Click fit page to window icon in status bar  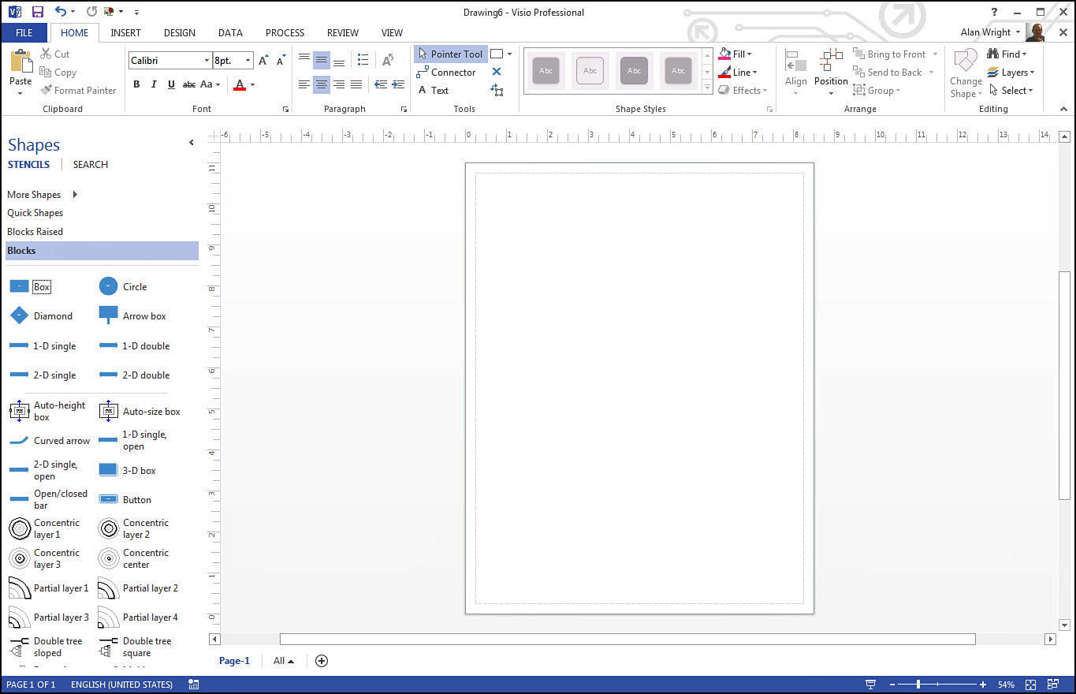1031,685
